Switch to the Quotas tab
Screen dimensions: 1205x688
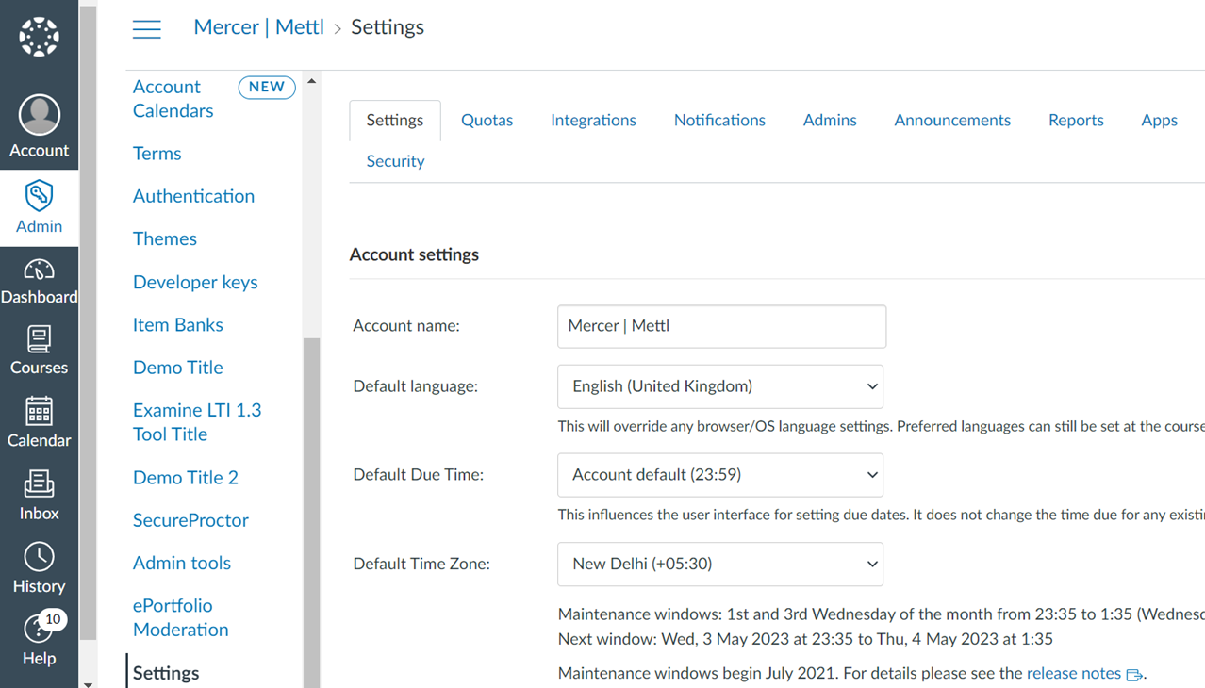point(487,121)
